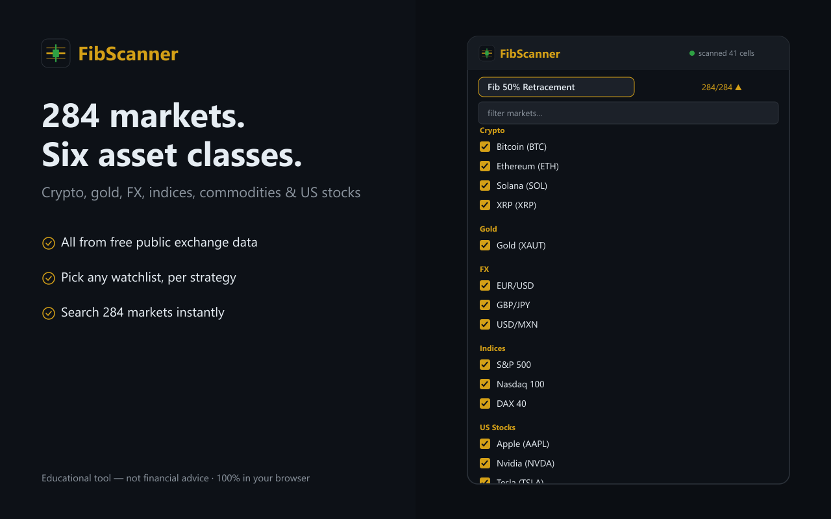Toggle the S&P 500 checkbox

pos(485,365)
